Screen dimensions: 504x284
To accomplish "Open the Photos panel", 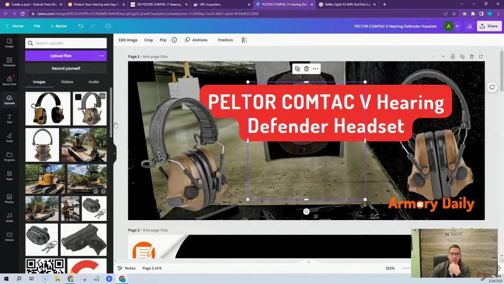I will [x=9, y=198].
